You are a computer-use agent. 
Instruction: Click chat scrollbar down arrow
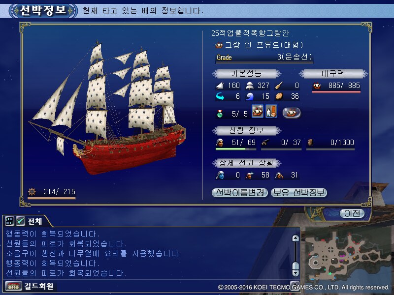pos(295,273)
